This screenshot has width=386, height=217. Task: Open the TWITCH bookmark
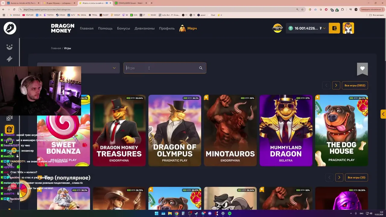coord(49,15)
